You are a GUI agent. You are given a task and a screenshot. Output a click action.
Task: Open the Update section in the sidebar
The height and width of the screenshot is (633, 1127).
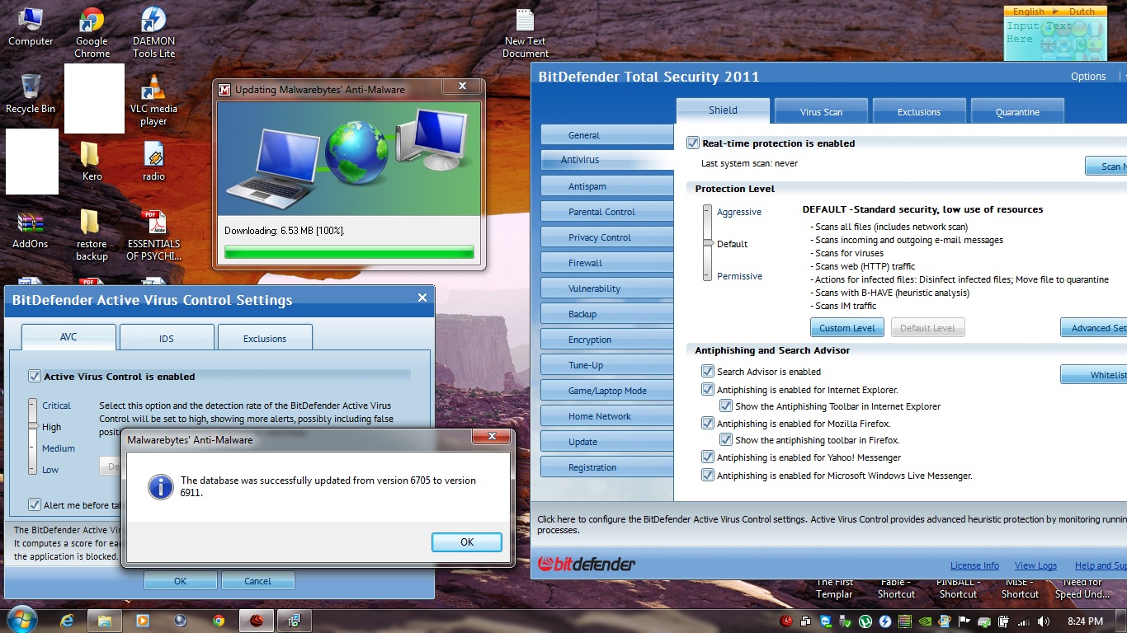pyautogui.click(x=607, y=442)
